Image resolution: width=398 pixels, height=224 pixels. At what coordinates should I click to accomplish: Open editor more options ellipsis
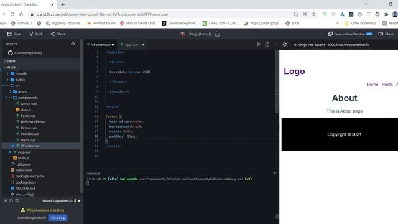[275, 45]
